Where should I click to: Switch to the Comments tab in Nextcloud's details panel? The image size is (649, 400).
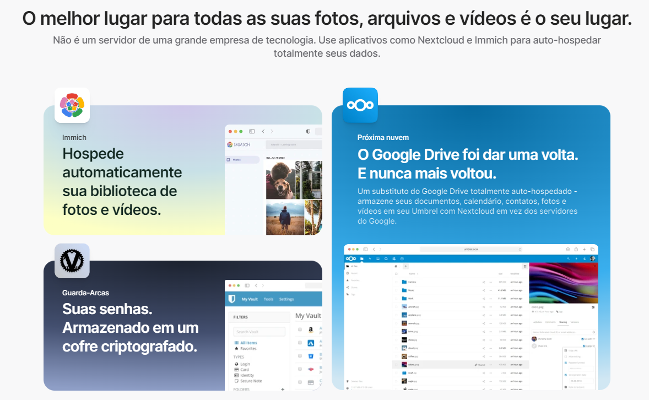pyautogui.click(x=550, y=322)
